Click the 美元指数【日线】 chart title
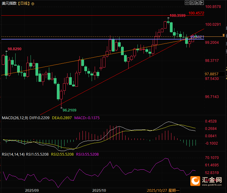The width and height of the screenshot is (227, 193). 16,3
